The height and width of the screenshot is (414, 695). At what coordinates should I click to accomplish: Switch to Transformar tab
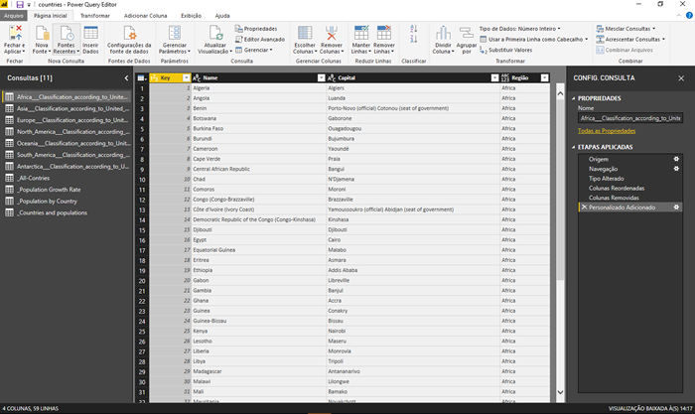(95, 16)
